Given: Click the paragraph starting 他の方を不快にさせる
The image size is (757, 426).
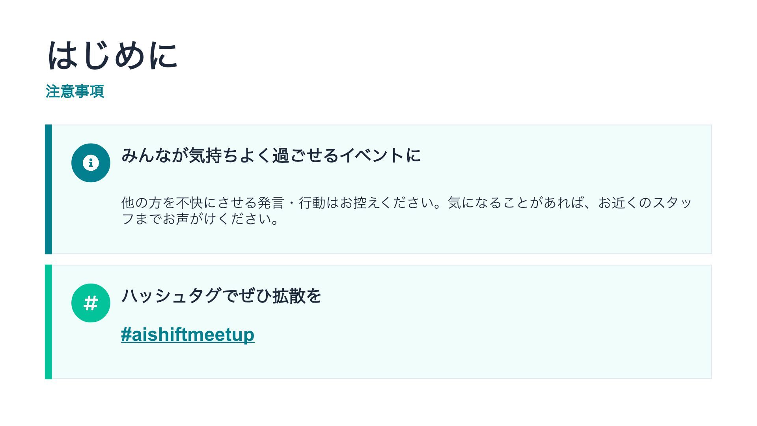Looking at the screenshot, I should tap(406, 211).
